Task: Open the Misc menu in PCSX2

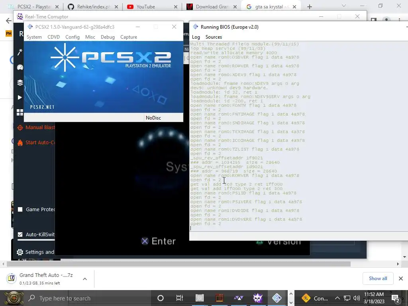Action: pyautogui.click(x=90, y=37)
